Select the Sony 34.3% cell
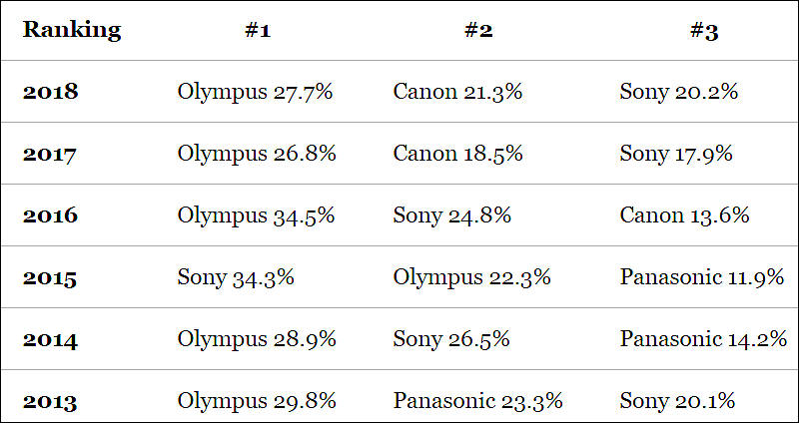Viewport: 799px width, 423px height. pyautogui.click(x=236, y=278)
